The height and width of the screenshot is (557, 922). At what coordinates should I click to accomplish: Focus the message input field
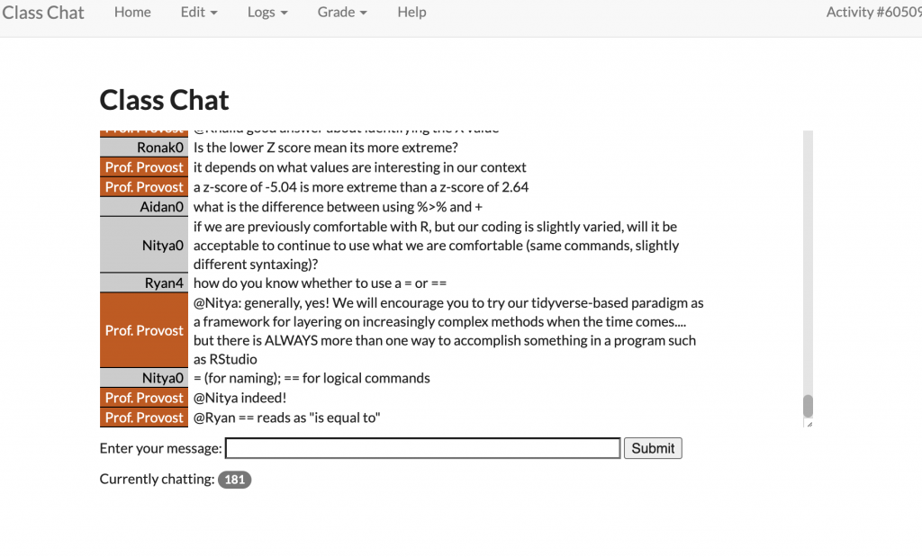[422, 448]
